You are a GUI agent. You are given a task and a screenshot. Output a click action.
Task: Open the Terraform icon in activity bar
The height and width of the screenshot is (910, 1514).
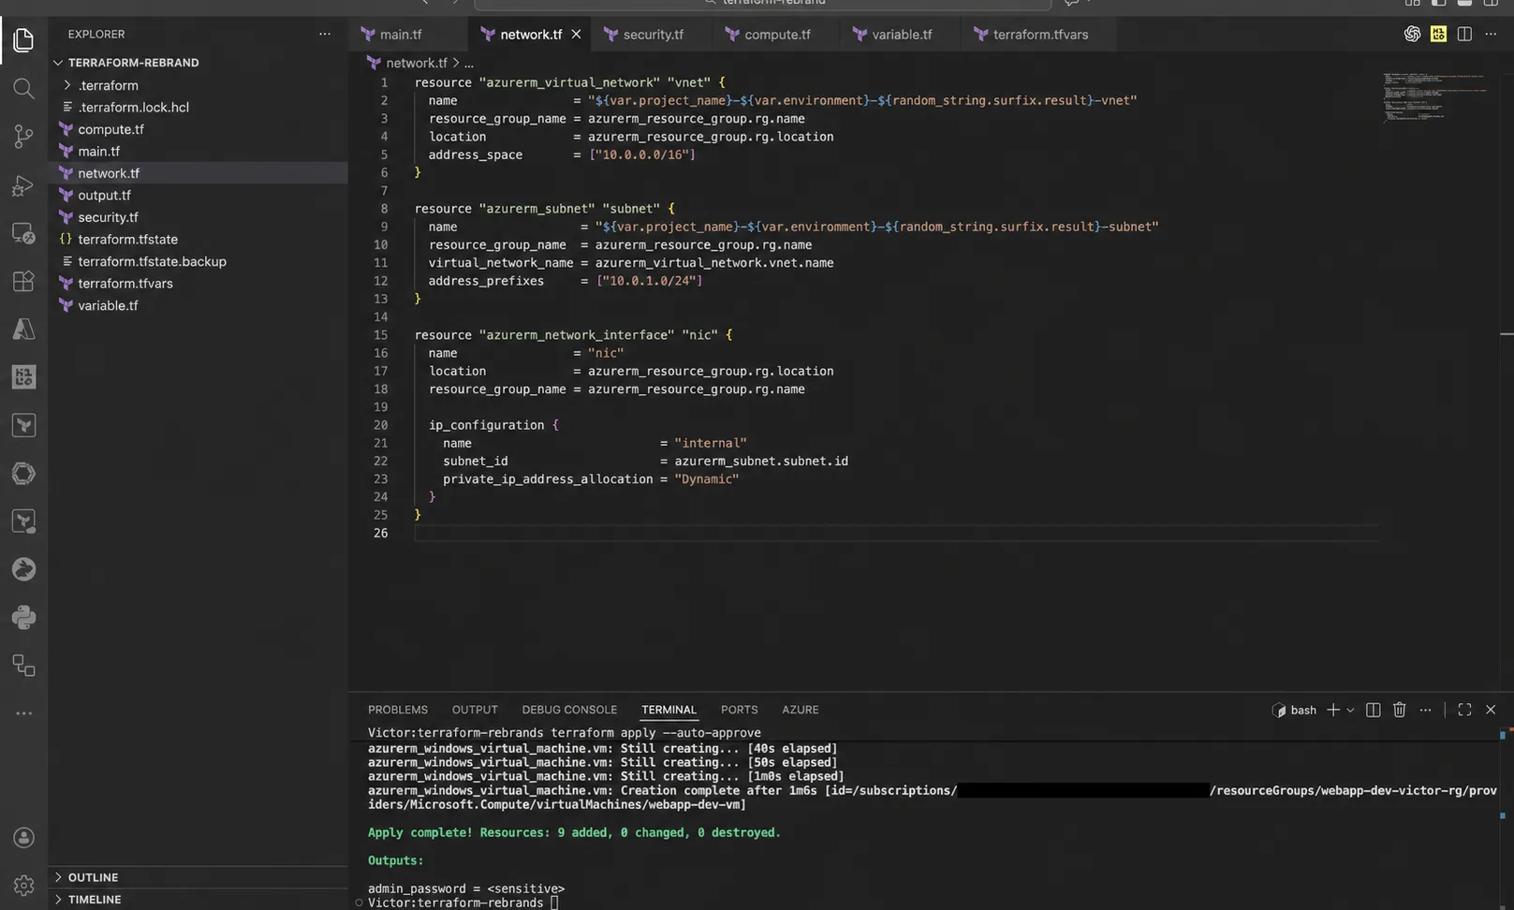coord(23,425)
